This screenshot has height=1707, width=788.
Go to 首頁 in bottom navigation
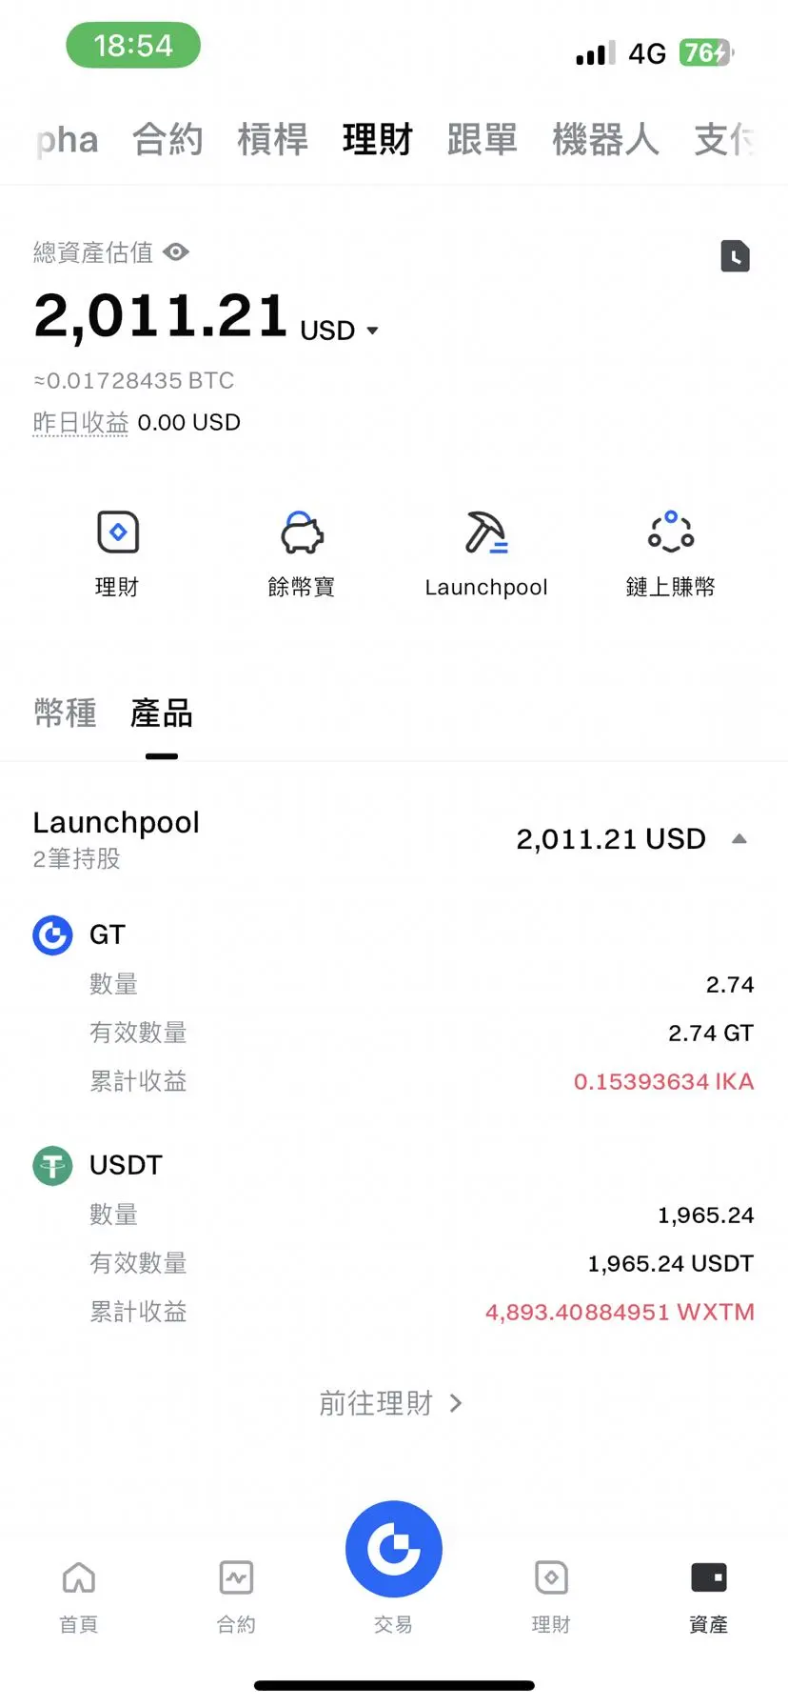[79, 1597]
